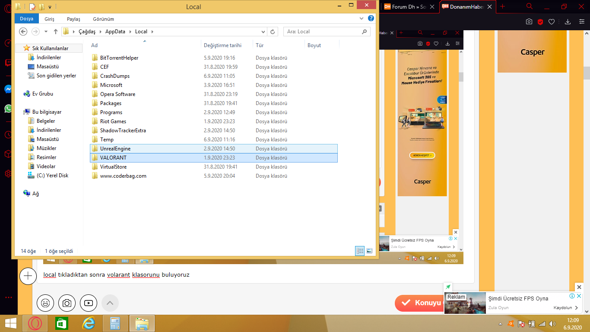Open Calculator from taskbar

point(115,323)
